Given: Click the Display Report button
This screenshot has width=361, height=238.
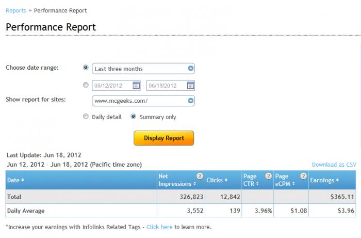Looking at the screenshot, I should tap(163, 138).
